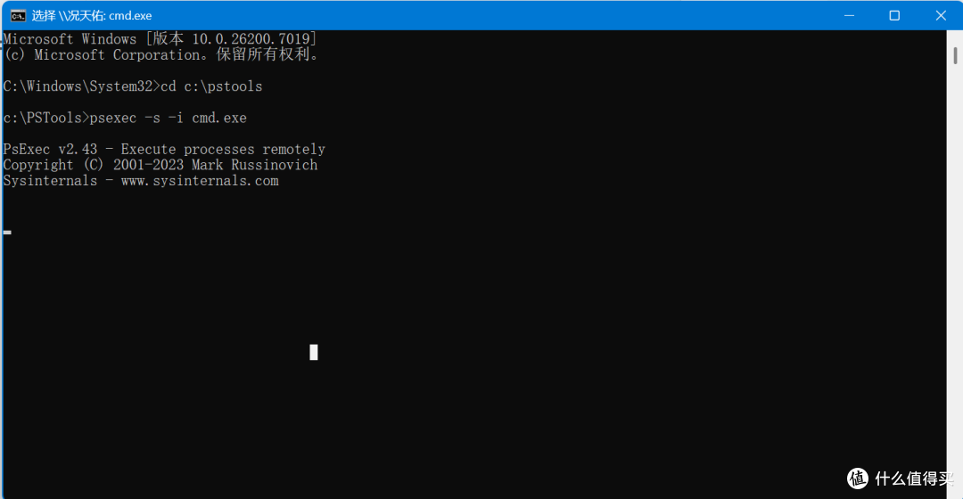Click the 'PsExec v2.43 - Execute processes remotely' line
The width and height of the screenshot is (963, 499).
(x=164, y=149)
